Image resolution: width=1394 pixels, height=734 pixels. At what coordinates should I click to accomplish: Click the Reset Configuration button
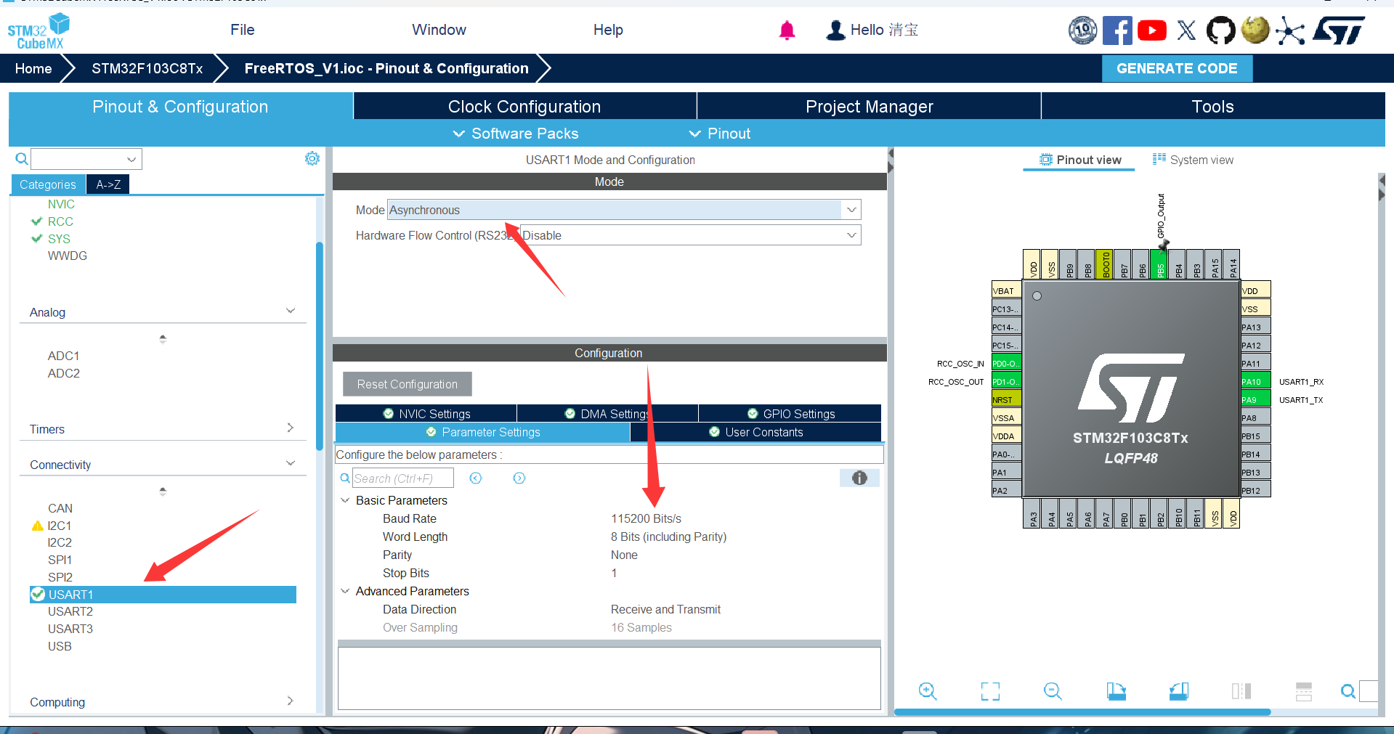tap(408, 384)
